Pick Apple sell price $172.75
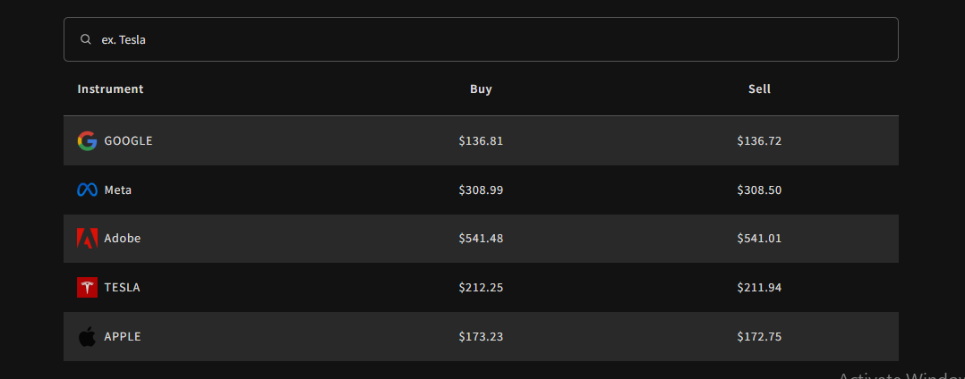The height and width of the screenshot is (379, 965). (759, 337)
